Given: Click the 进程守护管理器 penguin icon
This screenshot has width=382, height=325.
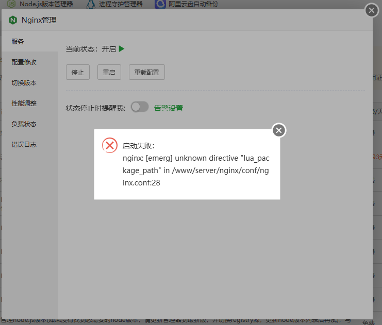Looking at the screenshot, I should (x=91, y=4).
